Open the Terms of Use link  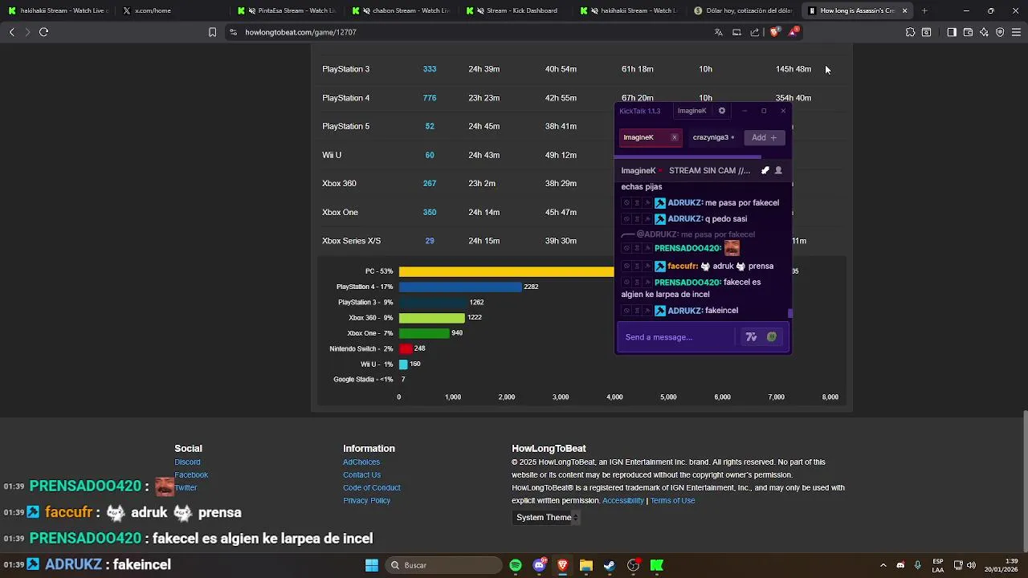(x=673, y=501)
